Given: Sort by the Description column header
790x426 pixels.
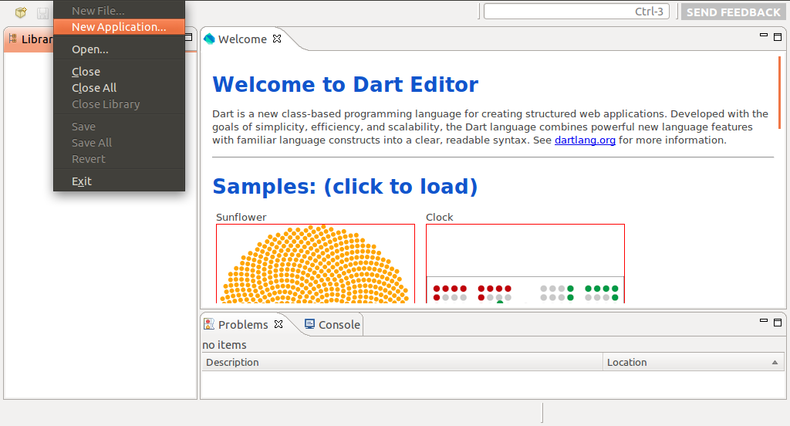Looking at the screenshot, I should (403, 362).
